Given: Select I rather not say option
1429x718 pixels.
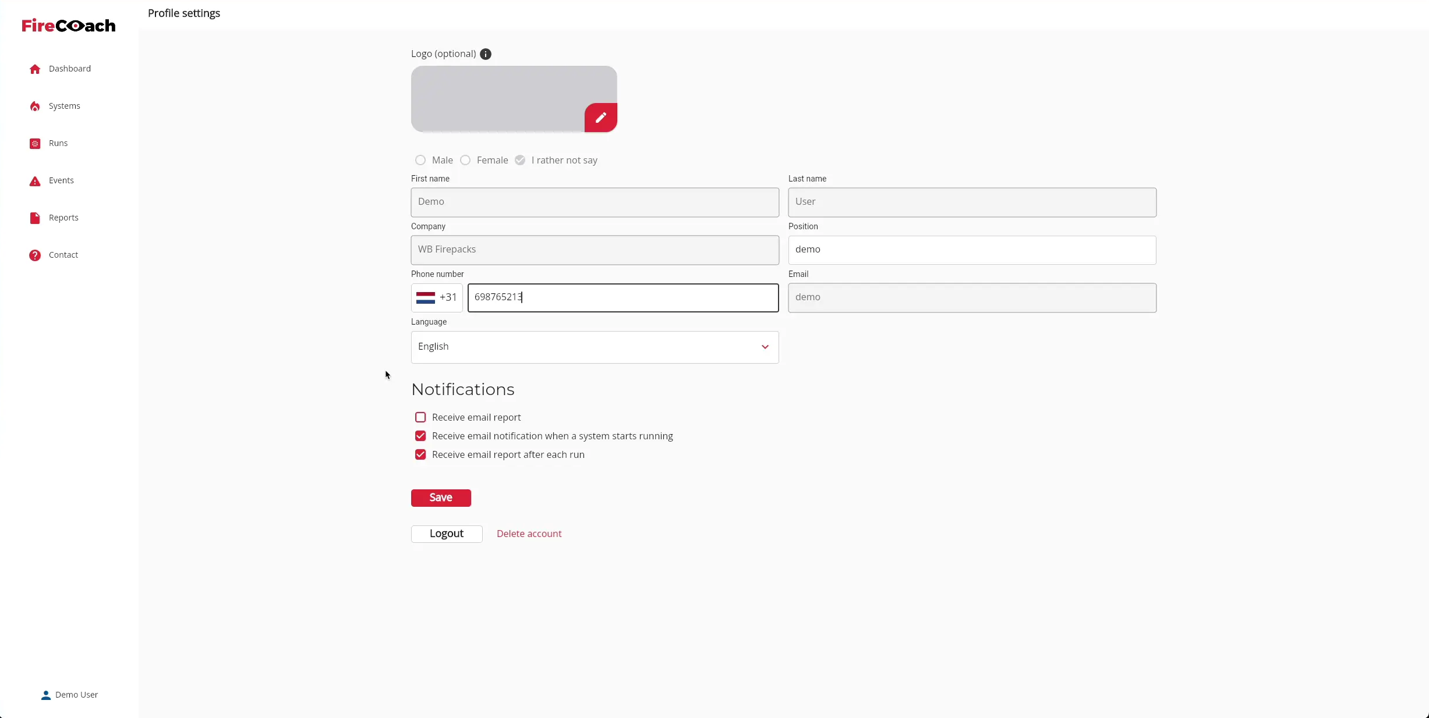Looking at the screenshot, I should [520, 160].
